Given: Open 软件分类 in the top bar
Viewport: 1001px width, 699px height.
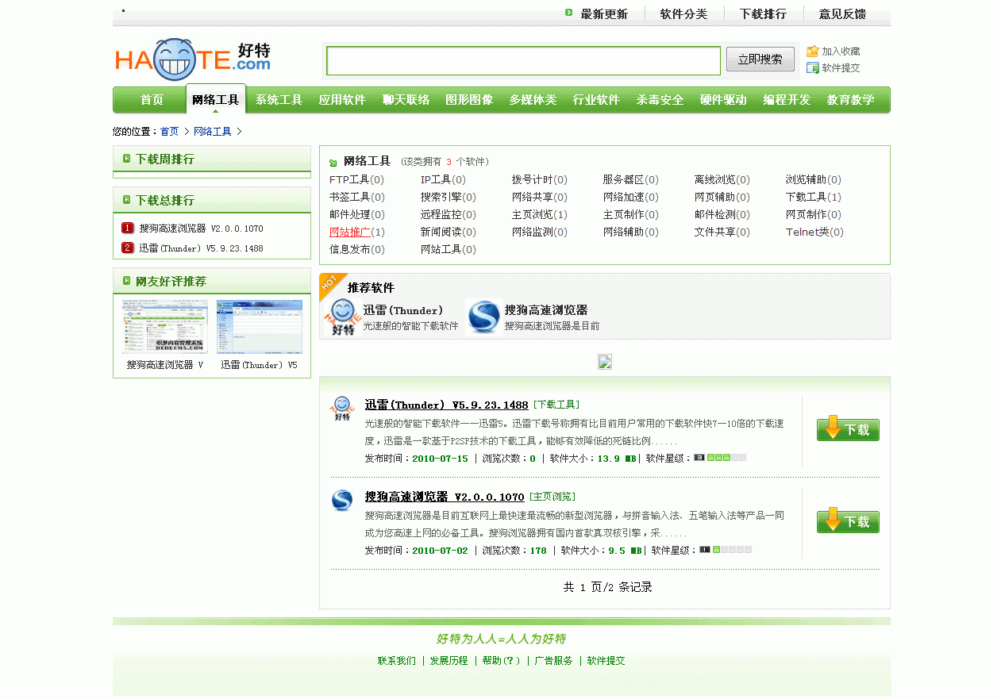Looking at the screenshot, I should pyautogui.click(x=683, y=13).
